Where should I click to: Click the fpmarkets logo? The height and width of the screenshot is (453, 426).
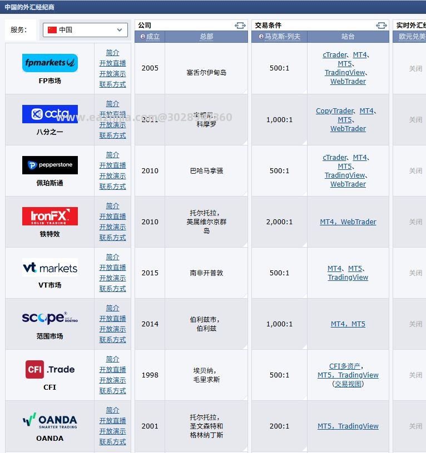pos(50,63)
